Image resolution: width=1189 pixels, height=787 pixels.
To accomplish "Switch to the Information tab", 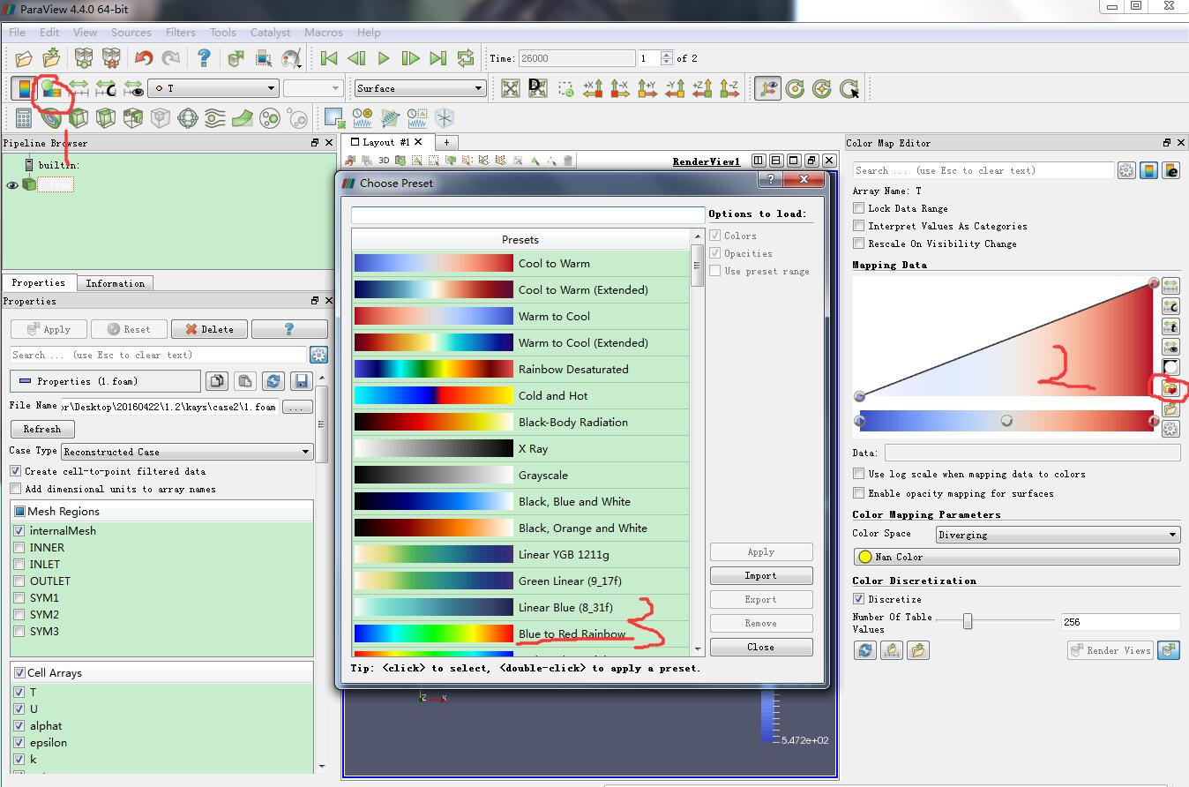I will pos(116,283).
